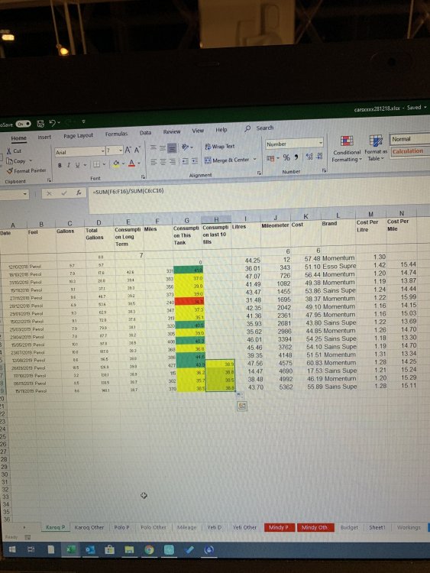Viewport: 430px width, 573px height.
Task: Click the Borders icon
Action: 96,164
